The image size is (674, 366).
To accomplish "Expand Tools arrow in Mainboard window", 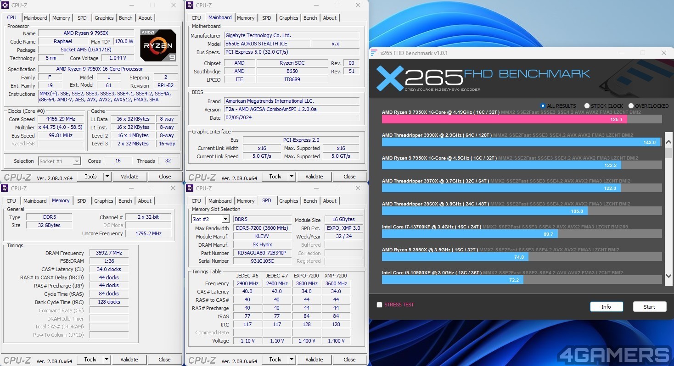I will coord(292,177).
